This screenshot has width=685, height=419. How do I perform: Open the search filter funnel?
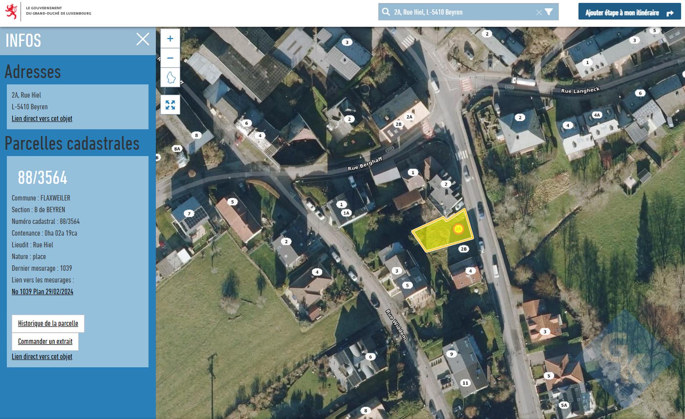(x=549, y=12)
